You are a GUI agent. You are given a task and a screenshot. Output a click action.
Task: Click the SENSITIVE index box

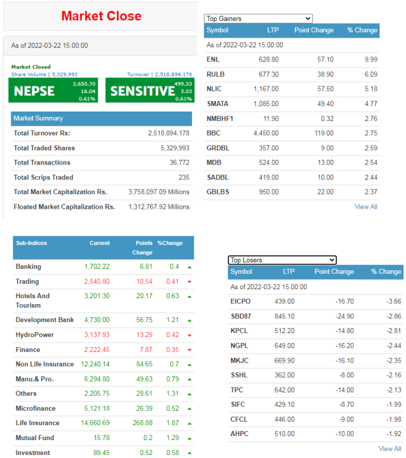pos(150,90)
